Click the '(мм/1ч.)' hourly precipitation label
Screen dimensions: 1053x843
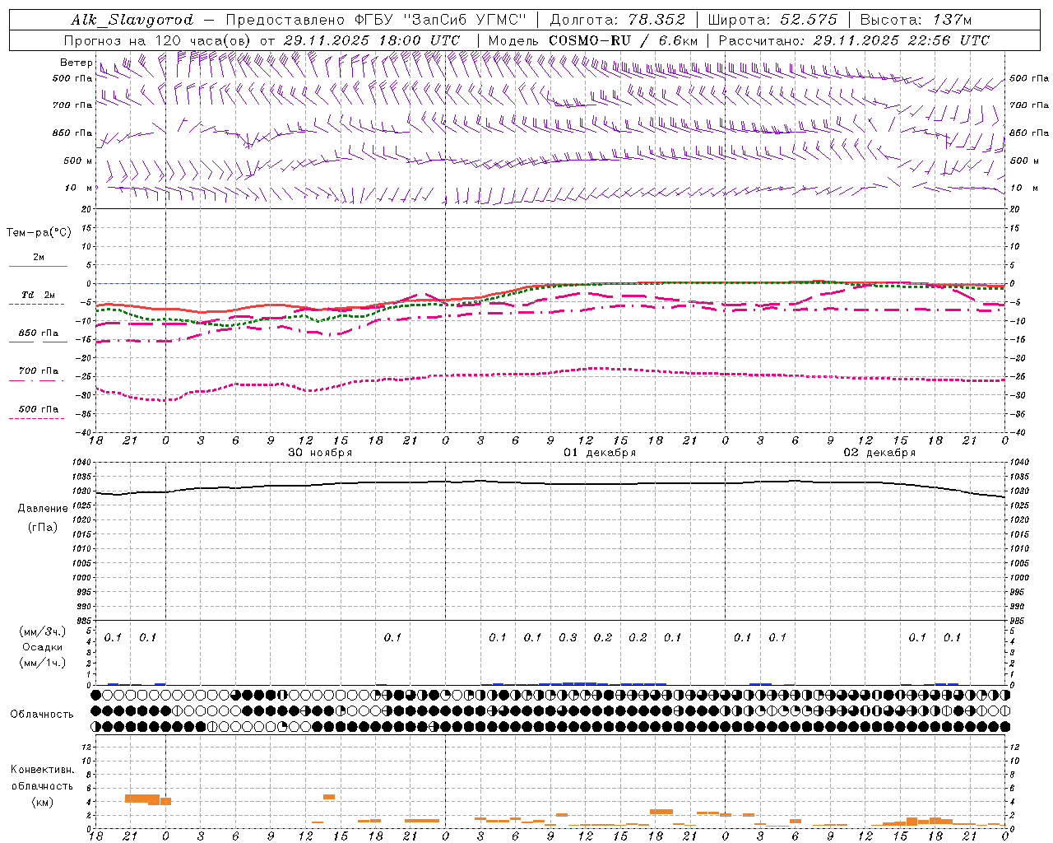pyautogui.click(x=43, y=663)
